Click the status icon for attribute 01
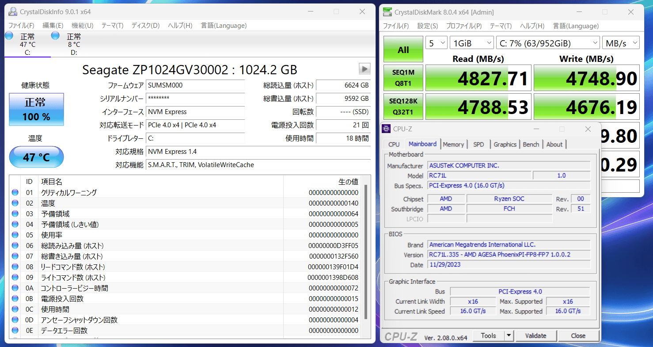The width and height of the screenshot is (653, 347). [15, 192]
